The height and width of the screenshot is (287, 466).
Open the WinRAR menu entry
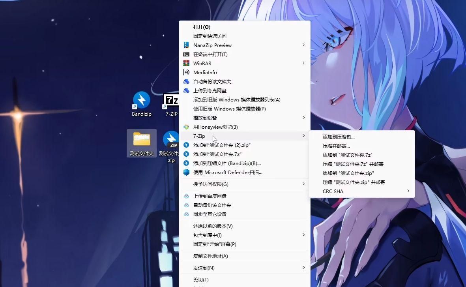pyautogui.click(x=245, y=63)
